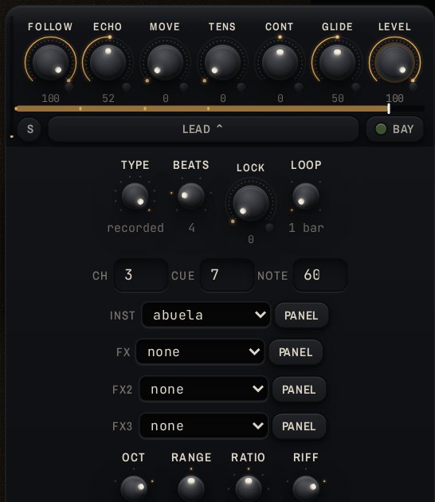Viewport: 435px width, 502px height.
Task: Click small modulation dot under ECHO knob
Action: point(127,87)
